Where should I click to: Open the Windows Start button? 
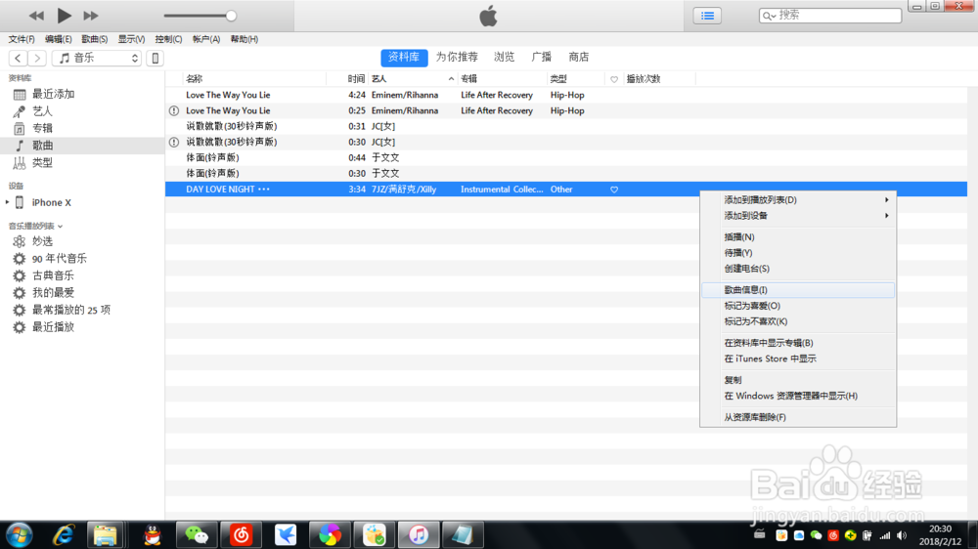[x=19, y=535]
